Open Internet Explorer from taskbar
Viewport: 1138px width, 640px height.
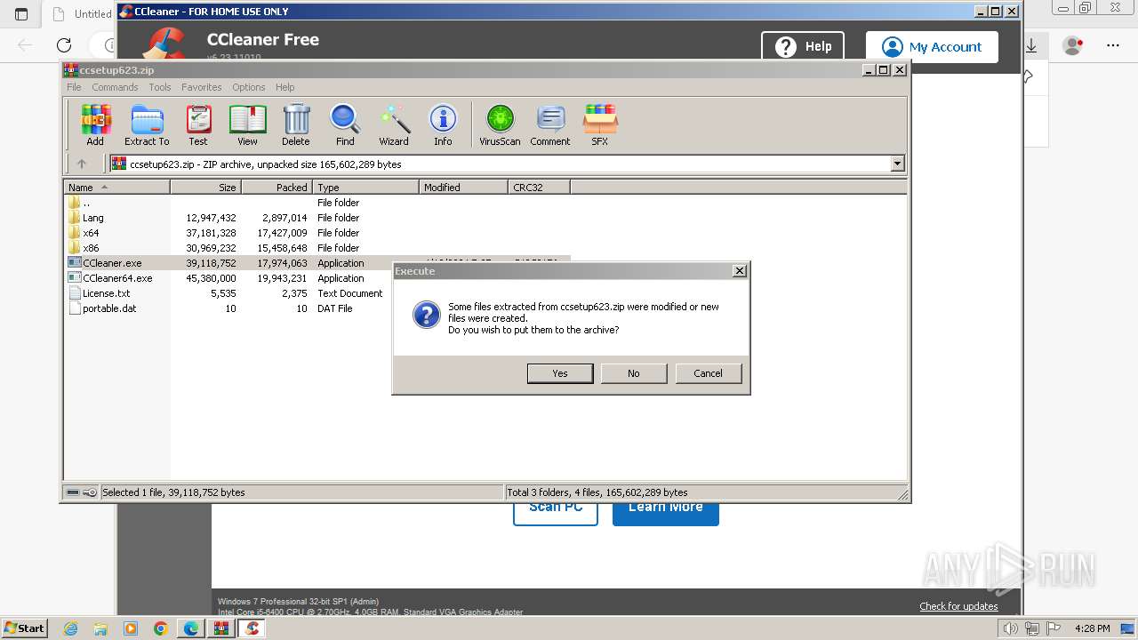click(x=70, y=628)
